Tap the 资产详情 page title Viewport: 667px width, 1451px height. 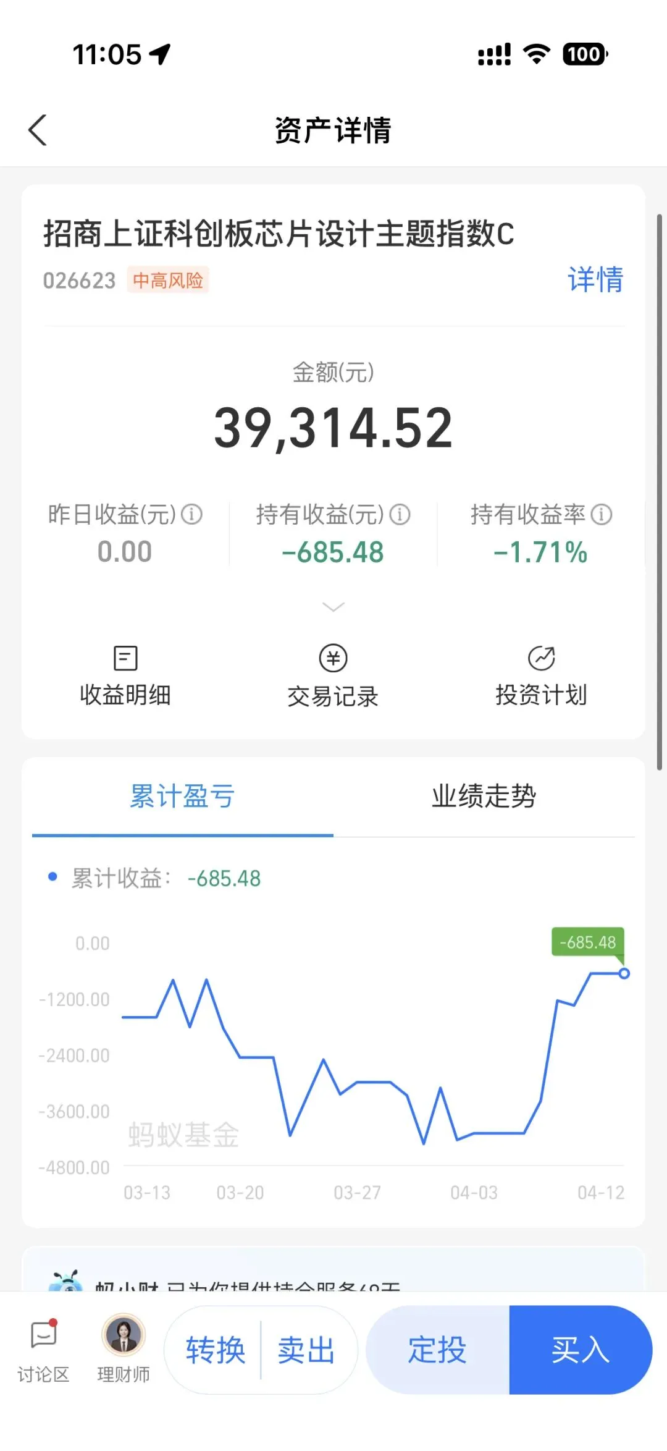(x=333, y=130)
